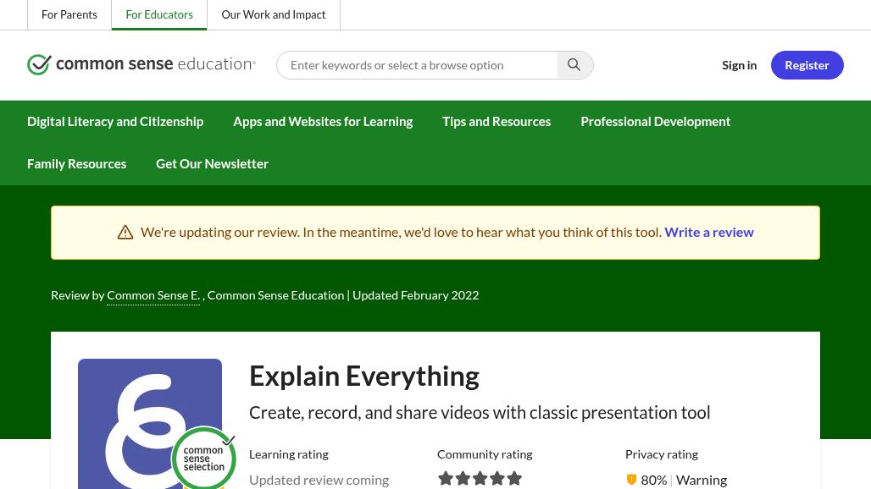Viewport: 871px width, 489px height.
Task: Open Digital Literacy and Citizenship menu
Action: pos(115,121)
